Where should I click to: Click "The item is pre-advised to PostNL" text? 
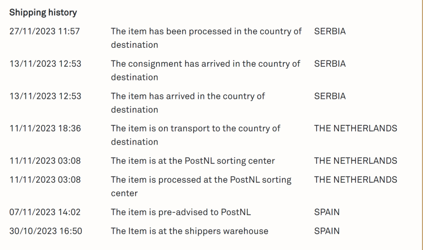tap(179, 212)
